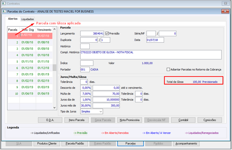Open Itens Parcela

(x=76, y=120)
